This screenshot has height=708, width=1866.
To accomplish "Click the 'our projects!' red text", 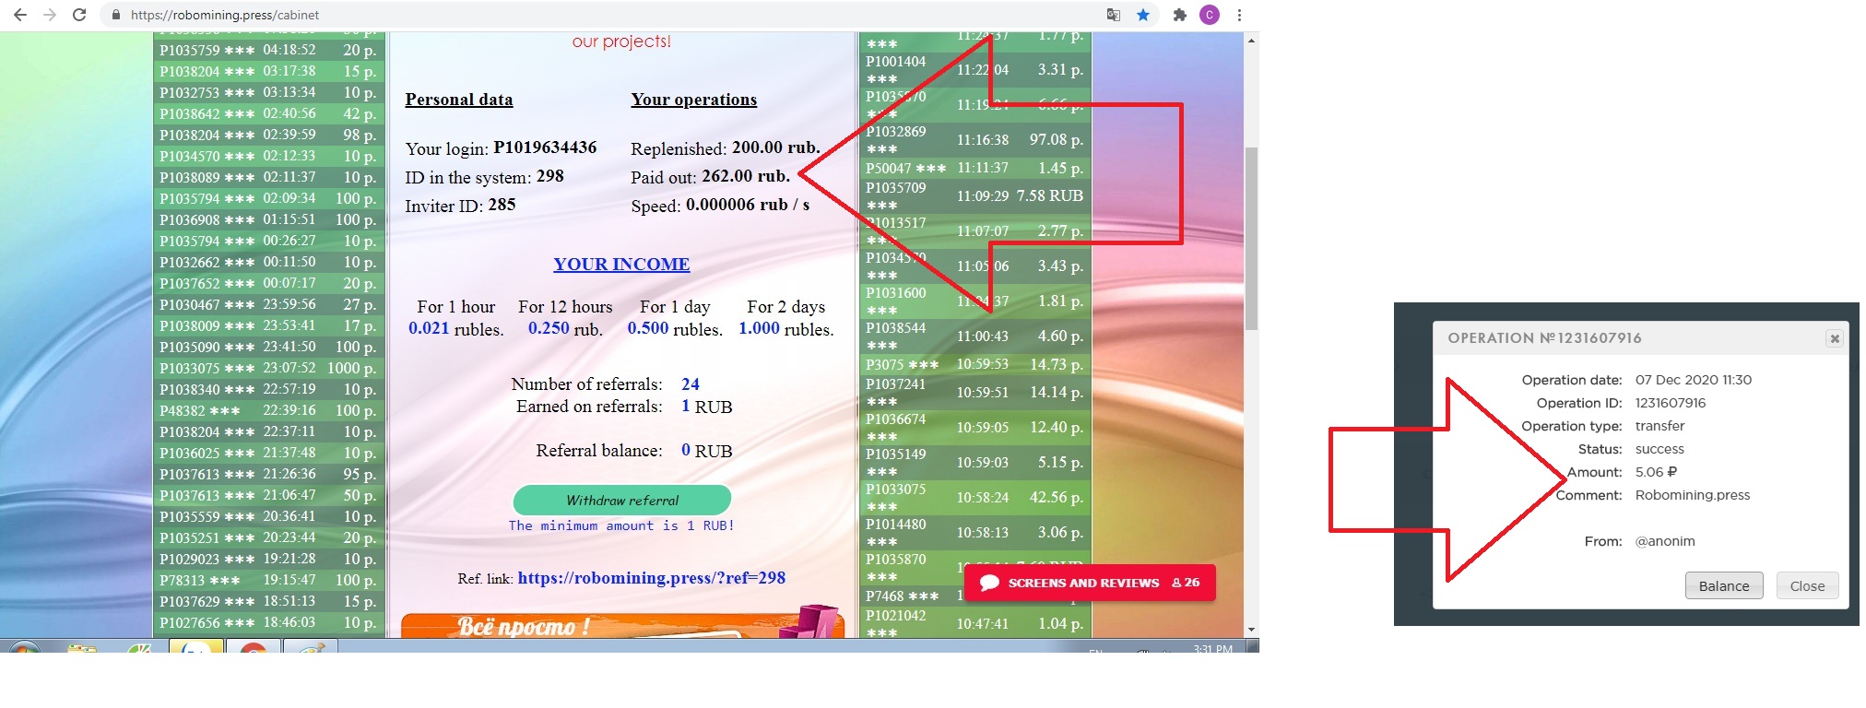I will [x=621, y=41].
